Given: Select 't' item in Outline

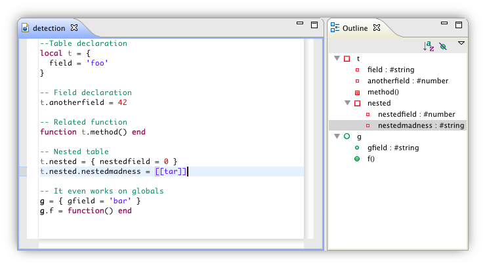Looking at the screenshot, I should [358, 59].
